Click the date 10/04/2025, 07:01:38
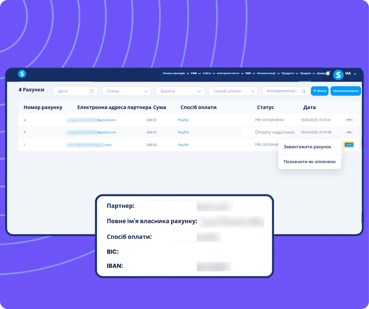The width and height of the screenshot is (369, 309). coord(316,133)
